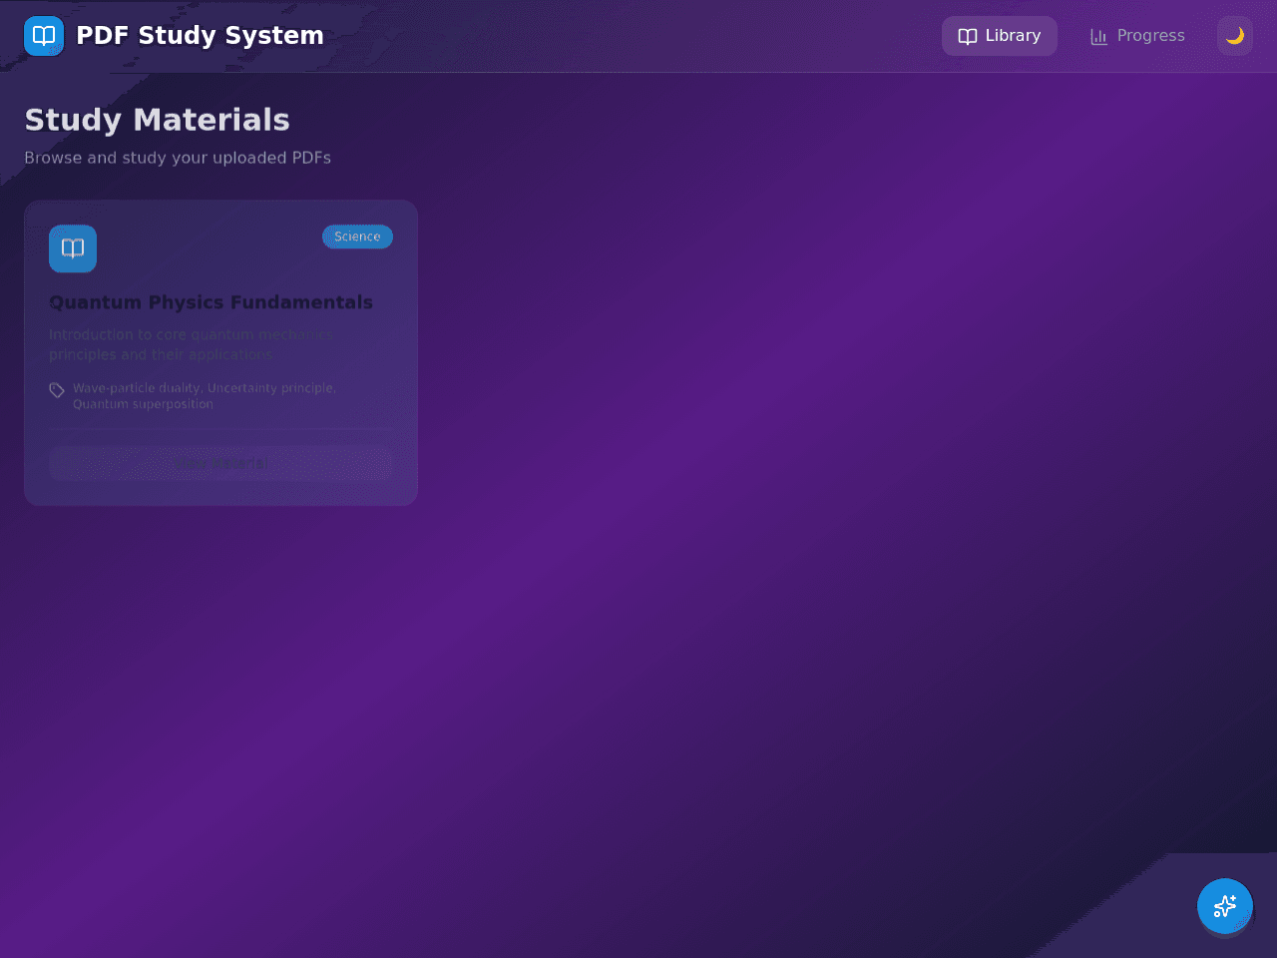The width and height of the screenshot is (1277, 958).
Task: Click the divider line above View Material
Action: pos(220,429)
